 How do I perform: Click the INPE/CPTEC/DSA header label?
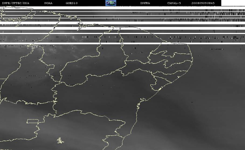pyautogui.click(x=15, y=3)
